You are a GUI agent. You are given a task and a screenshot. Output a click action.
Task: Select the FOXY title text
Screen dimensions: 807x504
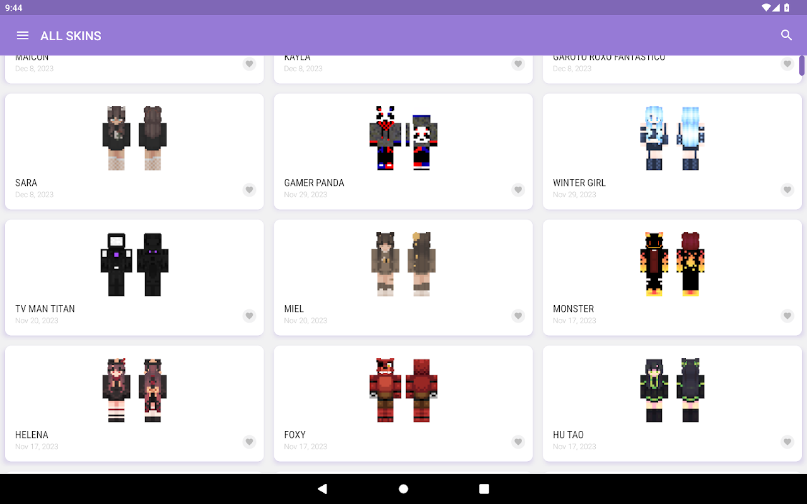[x=294, y=435]
